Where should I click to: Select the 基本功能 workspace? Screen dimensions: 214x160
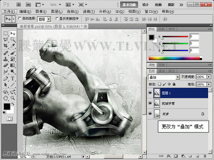point(129,5)
